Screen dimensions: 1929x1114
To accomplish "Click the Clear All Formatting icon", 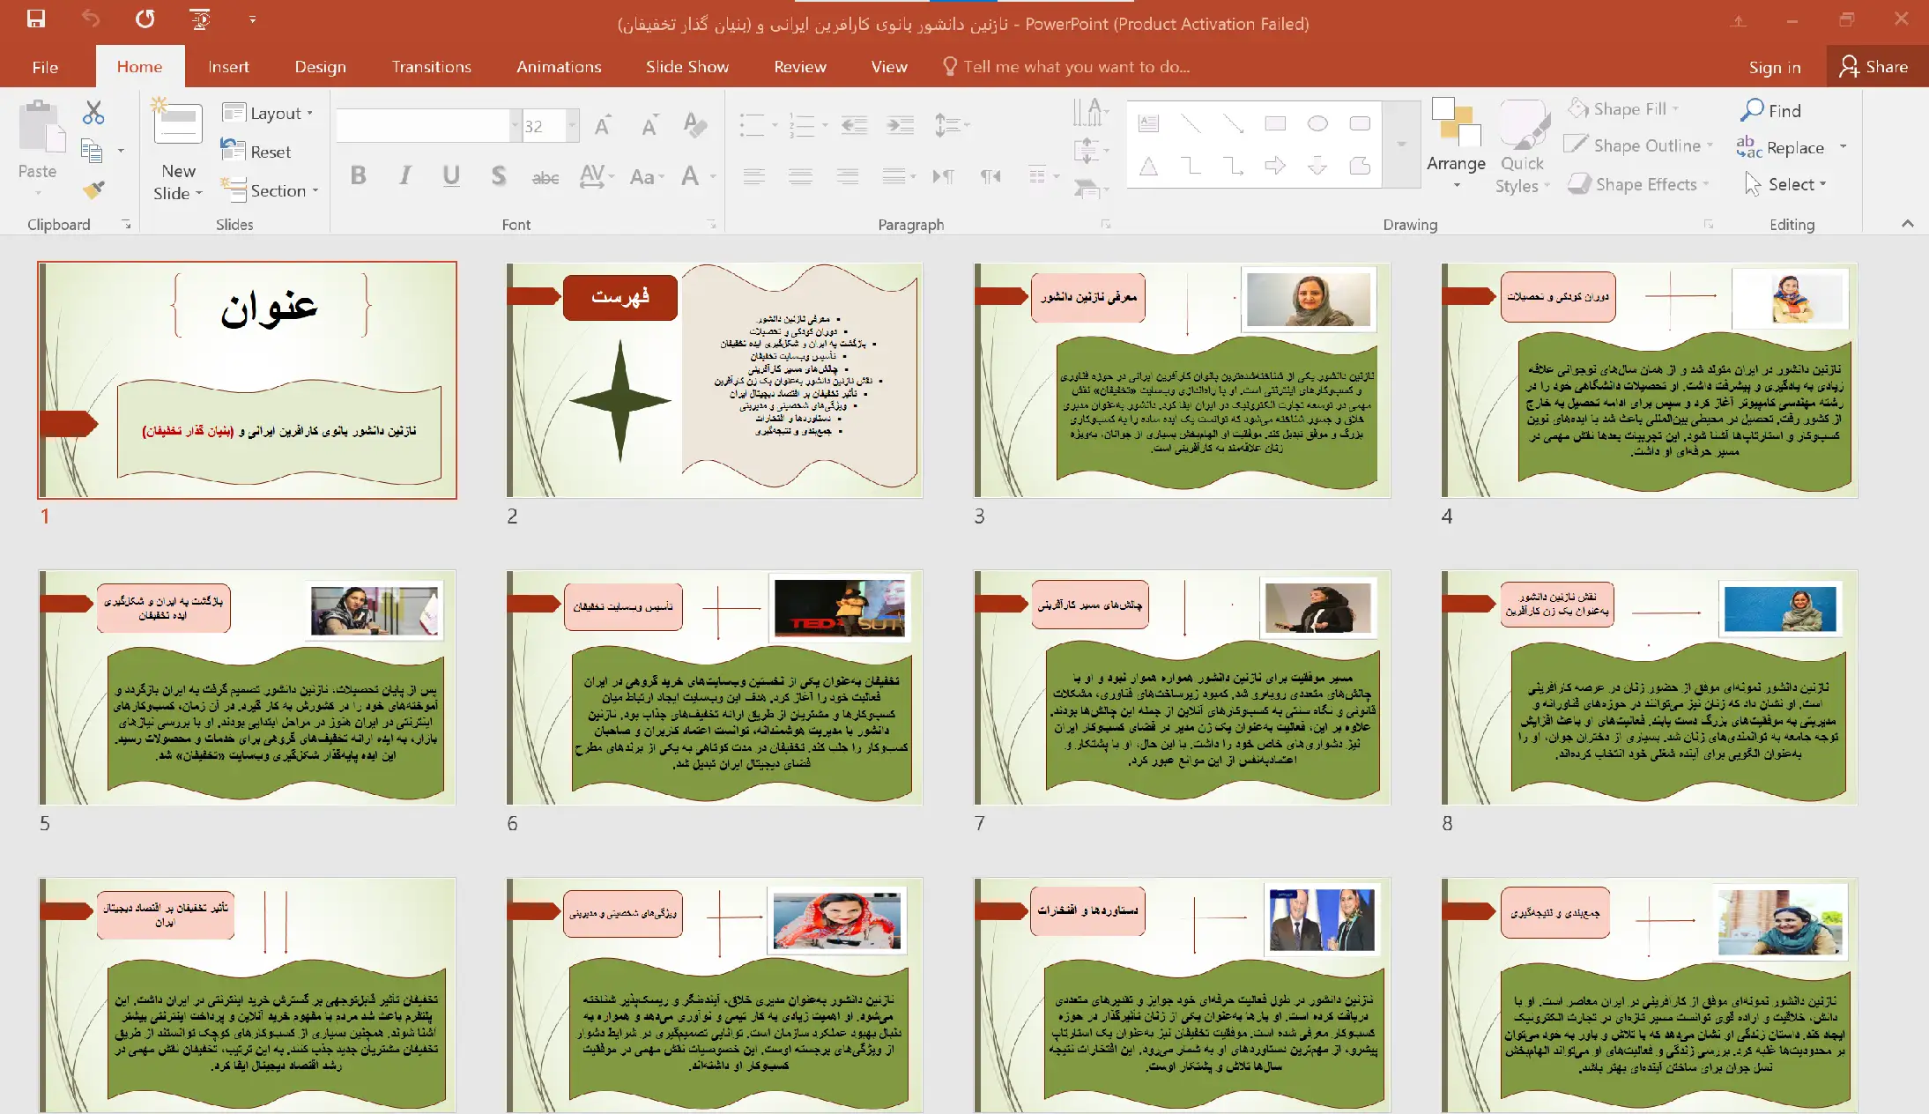I will [x=694, y=125].
